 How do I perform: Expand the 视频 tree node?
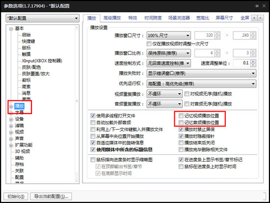click(11, 132)
